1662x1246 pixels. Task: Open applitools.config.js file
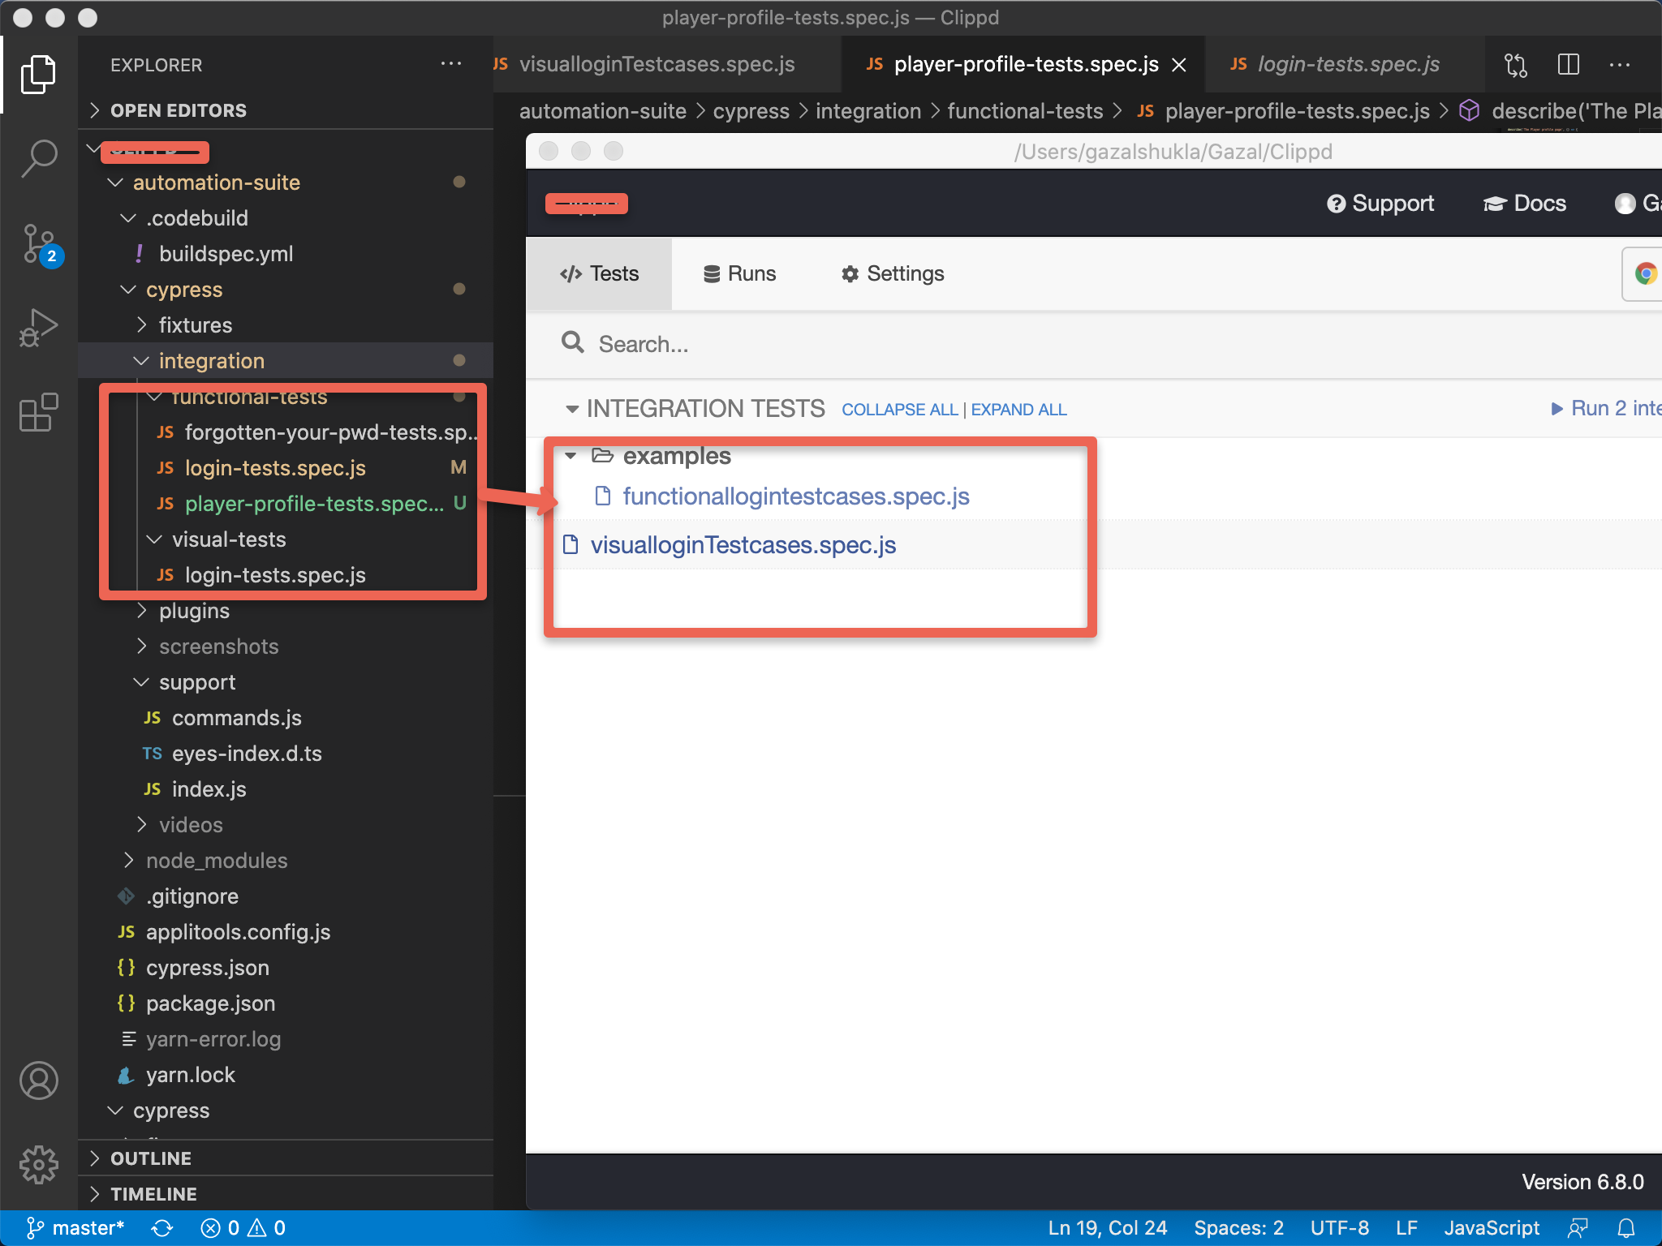[238, 932]
